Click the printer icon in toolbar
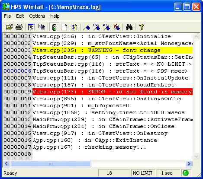Image resolution: width=203 pixels, height=179 pixels. point(19,27)
